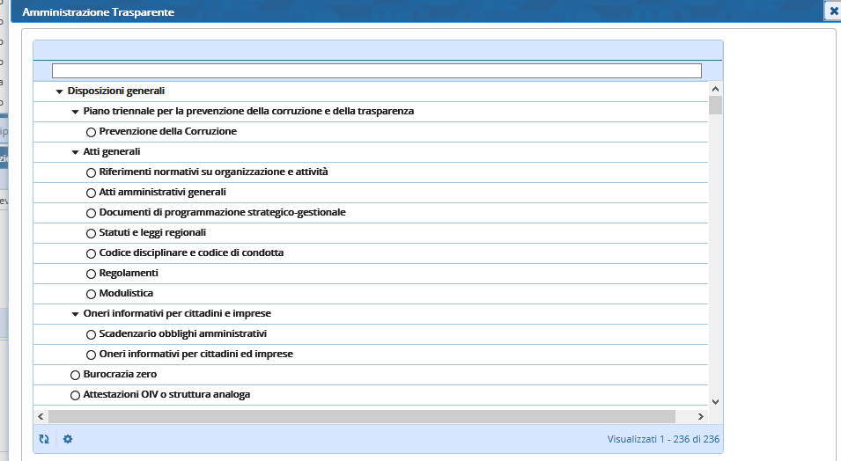Select the Burocrazia zero radio button
Image resolution: width=841 pixels, height=461 pixels.
click(x=75, y=375)
